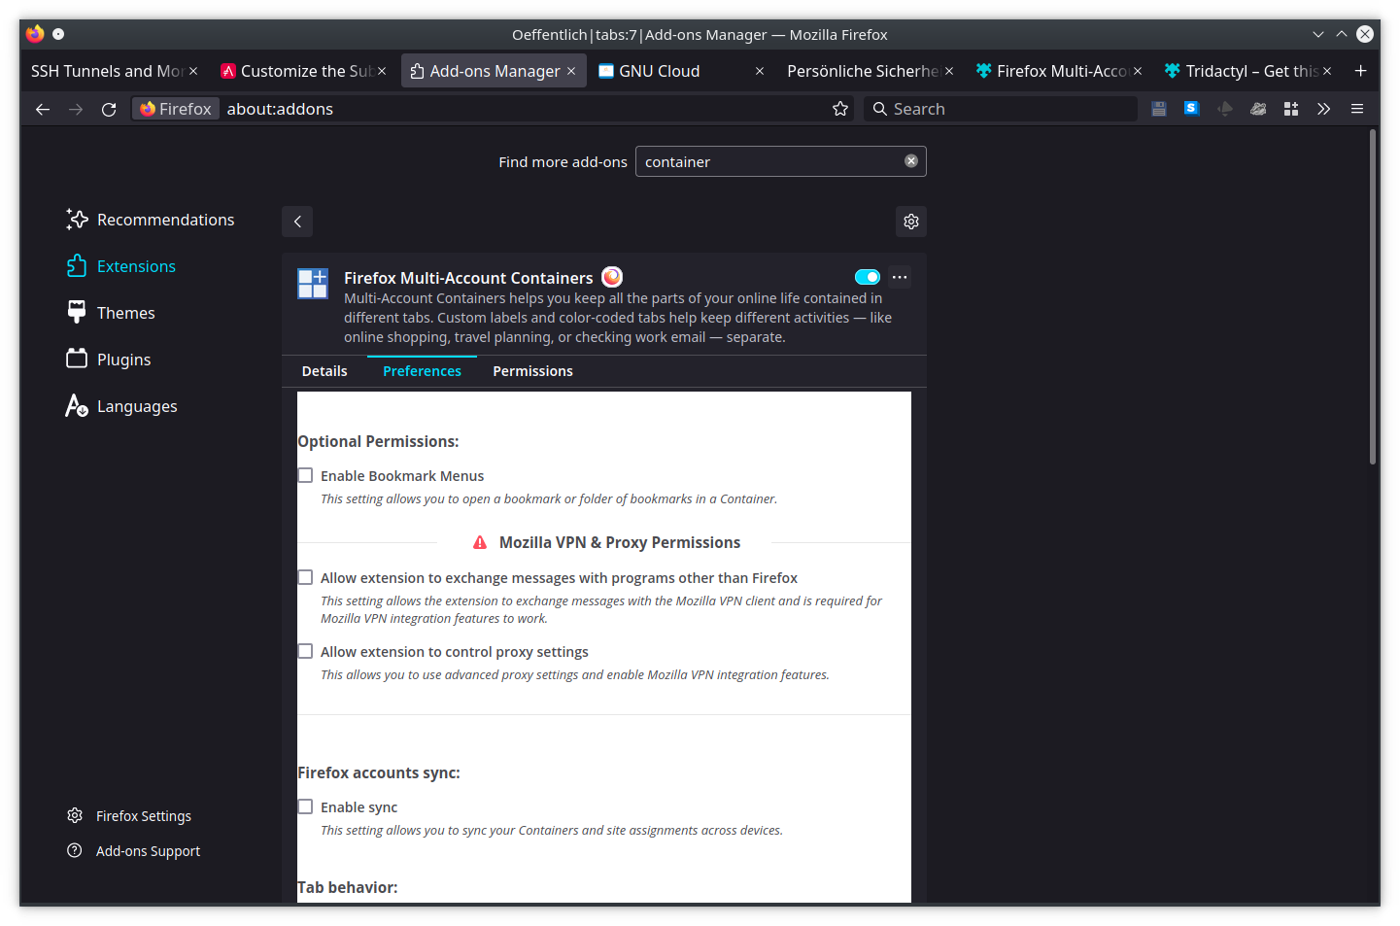Open the Recommendations sidebar section
Image resolution: width=1400 pixels, height=926 pixels.
(164, 220)
